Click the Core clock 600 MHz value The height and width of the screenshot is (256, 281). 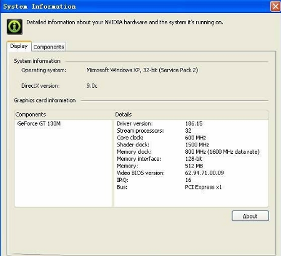(195, 138)
